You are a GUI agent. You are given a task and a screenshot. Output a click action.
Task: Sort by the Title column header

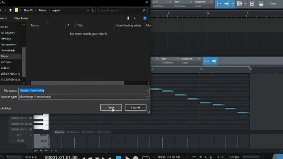coord(80,26)
